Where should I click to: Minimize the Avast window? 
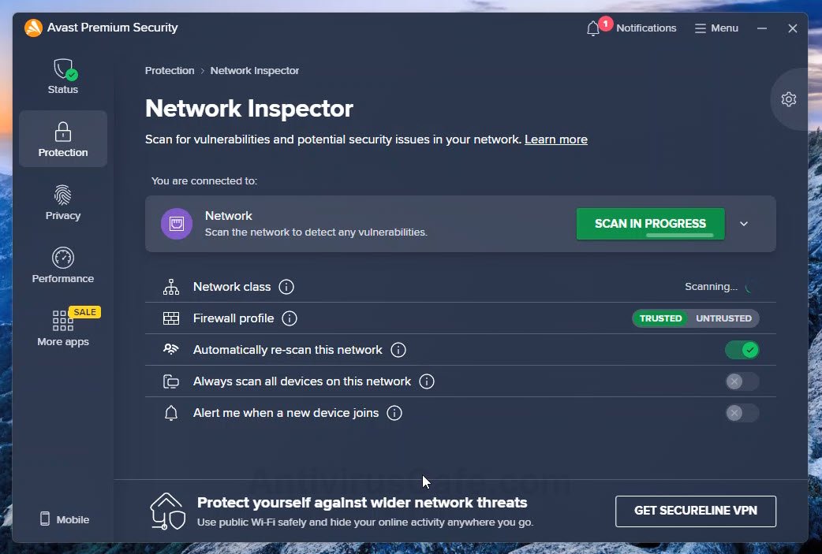[x=762, y=28]
